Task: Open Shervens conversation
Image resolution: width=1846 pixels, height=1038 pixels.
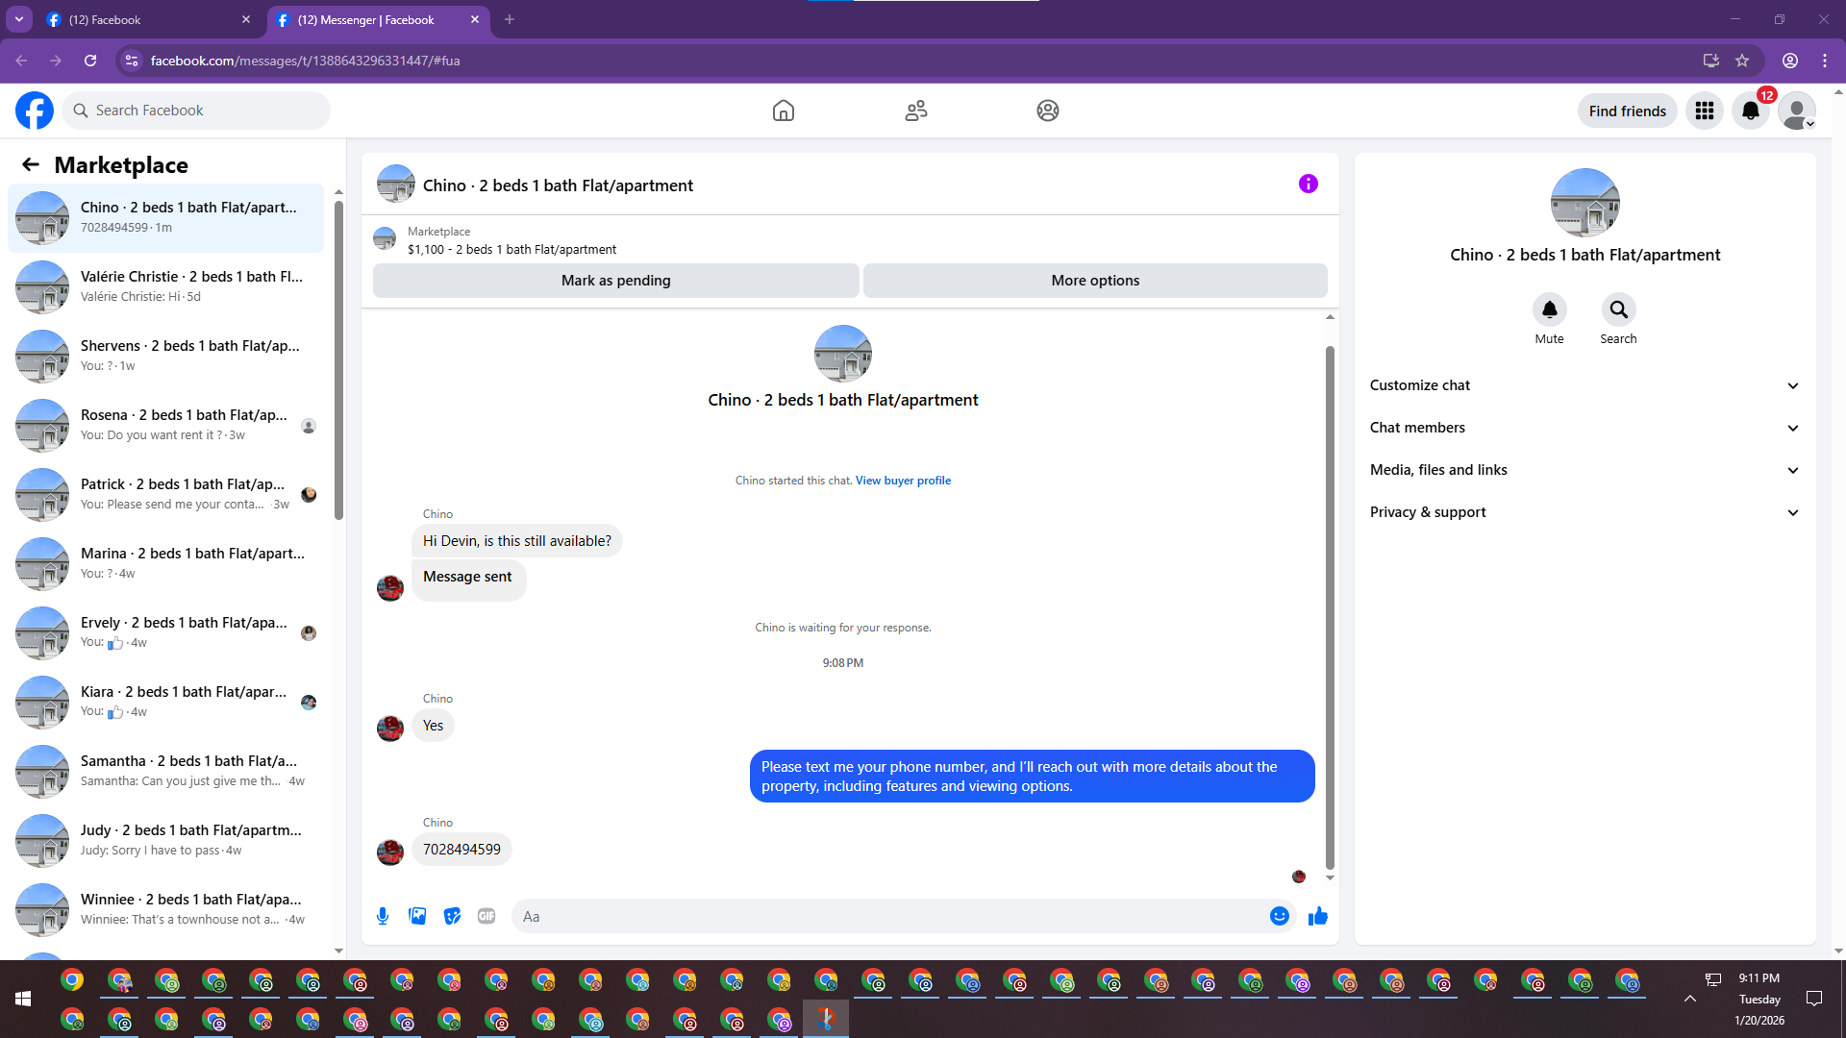Action: pos(165,357)
